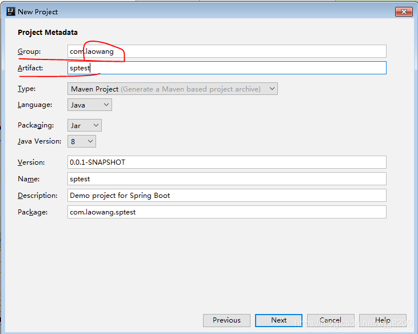Image resolution: width=418 pixels, height=334 pixels.
Task: Expand the Java Version dropdown
Action: (x=82, y=141)
